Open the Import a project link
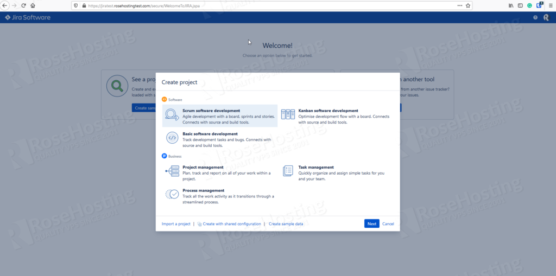 tap(176, 223)
